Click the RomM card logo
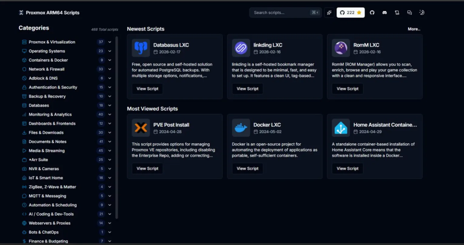This screenshot has width=464, height=245. (x=341, y=48)
